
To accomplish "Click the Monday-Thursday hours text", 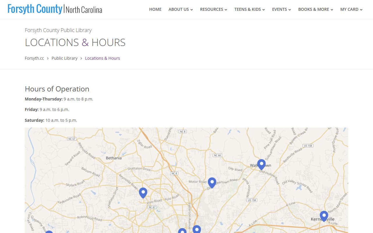I will point(59,99).
